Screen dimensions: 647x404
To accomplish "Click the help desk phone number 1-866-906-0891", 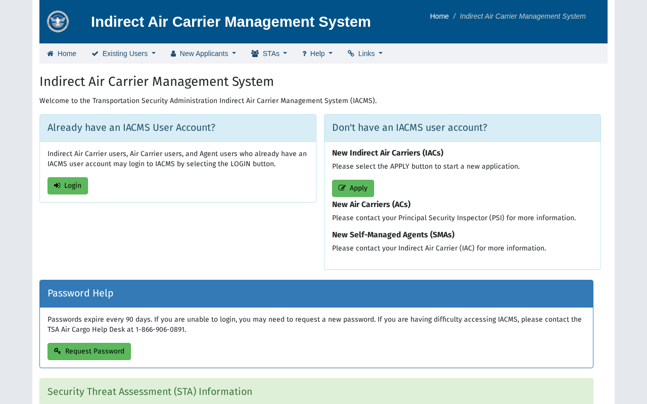I will 161,330.
